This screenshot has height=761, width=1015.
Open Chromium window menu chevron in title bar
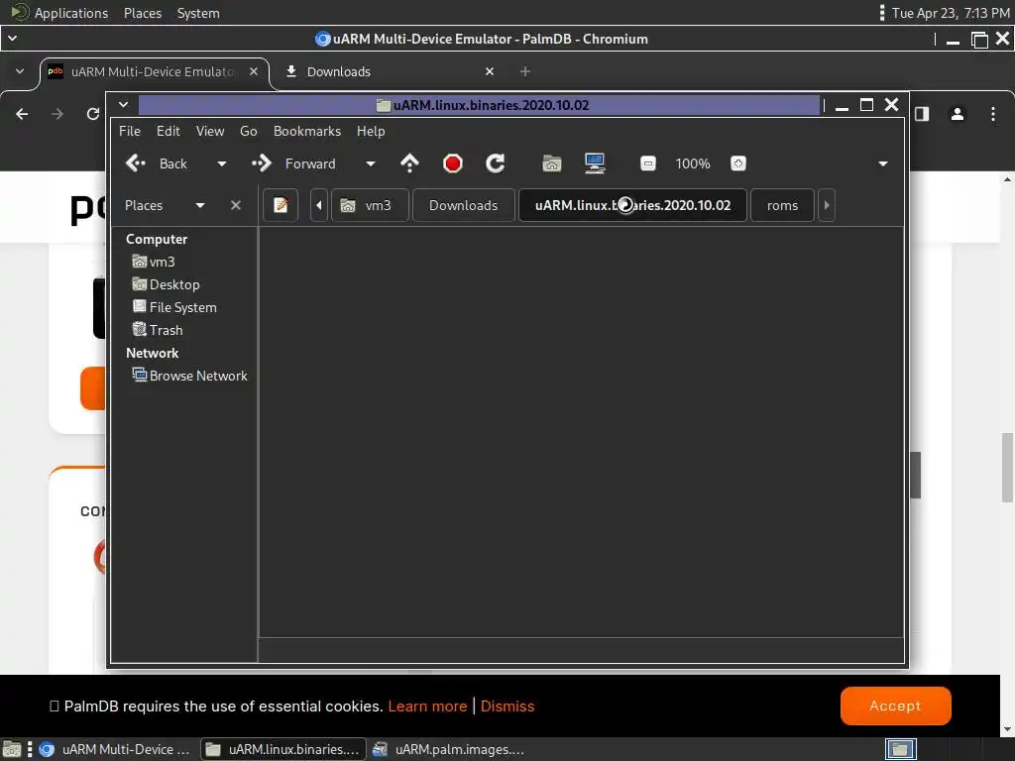point(12,39)
